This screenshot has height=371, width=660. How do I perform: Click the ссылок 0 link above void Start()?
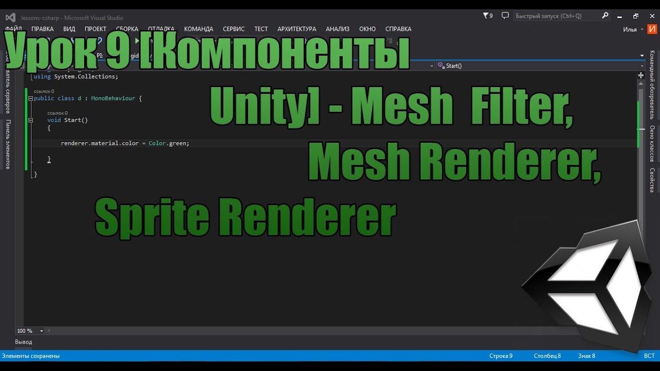point(57,113)
